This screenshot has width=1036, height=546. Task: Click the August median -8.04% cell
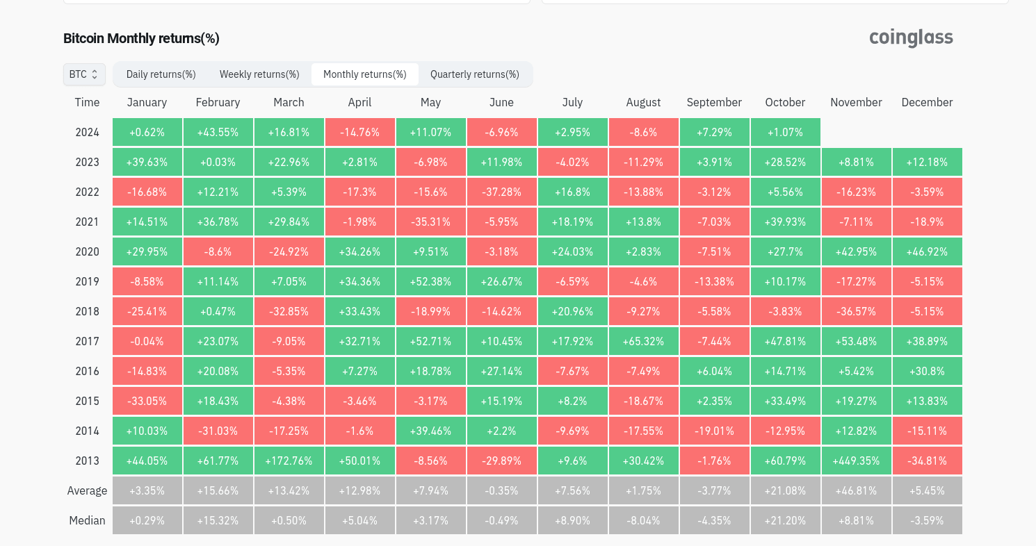click(643, 520)
